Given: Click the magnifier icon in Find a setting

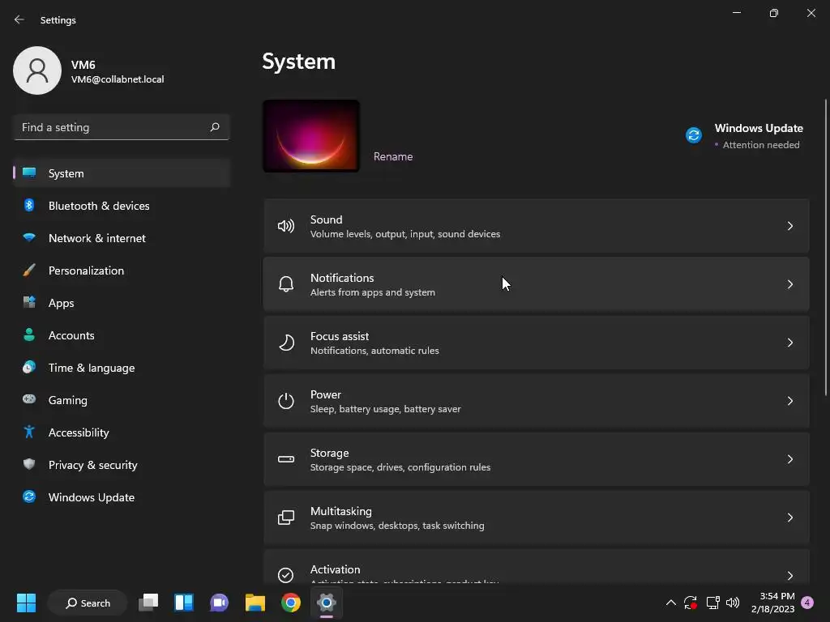Looking at the screenshot, I should point(214,127).
